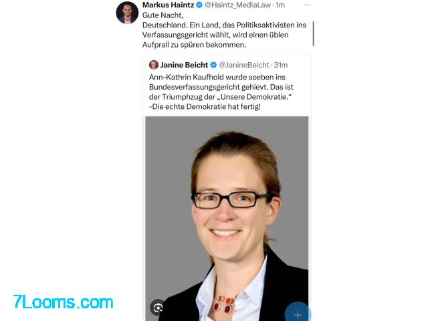The image size is (428, 321).
Task: Click the 31m timestamp on quoted post
Action: [281, 65]
